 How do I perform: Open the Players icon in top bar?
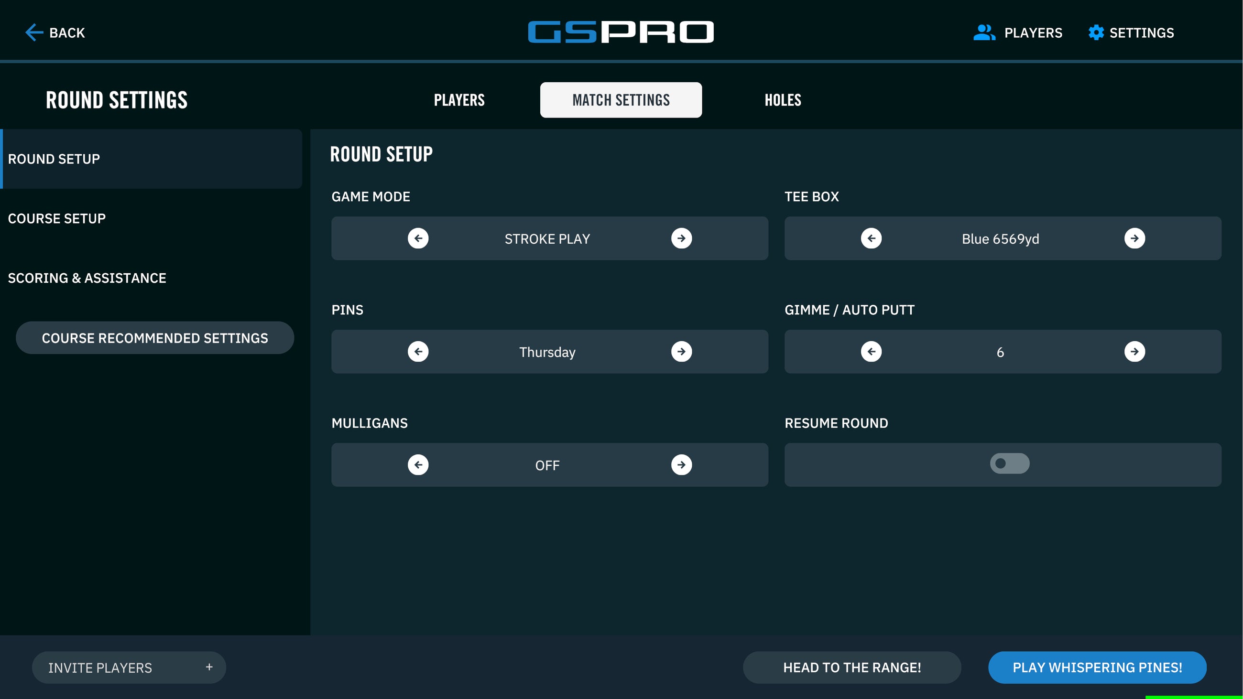985,32
